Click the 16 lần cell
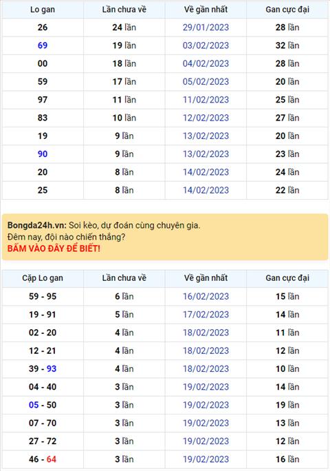This screenshot has width=330, height=471. point(287,459)
